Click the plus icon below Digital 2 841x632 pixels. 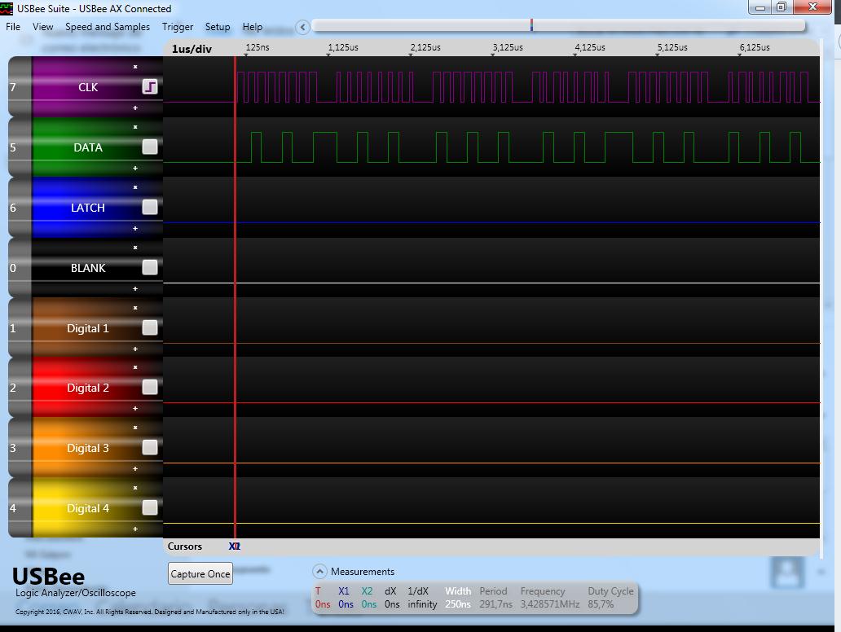point(135,409)
